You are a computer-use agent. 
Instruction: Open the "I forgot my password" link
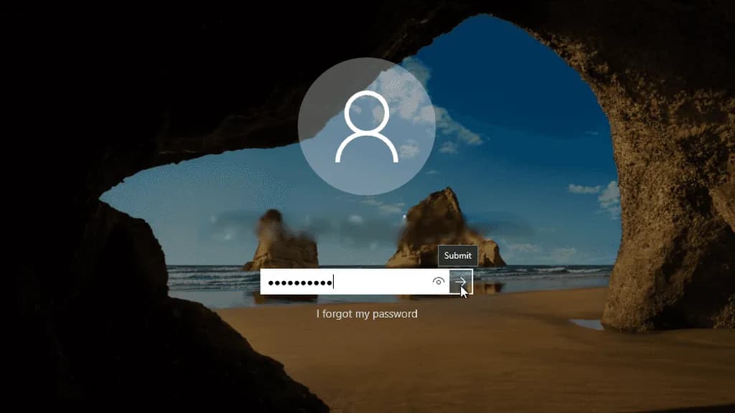367,314
